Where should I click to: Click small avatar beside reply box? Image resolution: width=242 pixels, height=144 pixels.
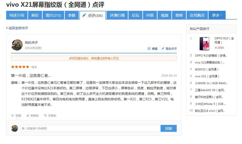(15, 128)
